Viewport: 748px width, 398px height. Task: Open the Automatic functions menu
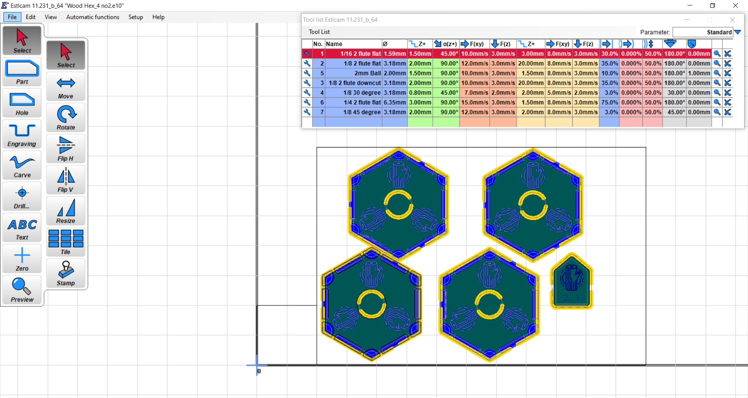(93, 17)
